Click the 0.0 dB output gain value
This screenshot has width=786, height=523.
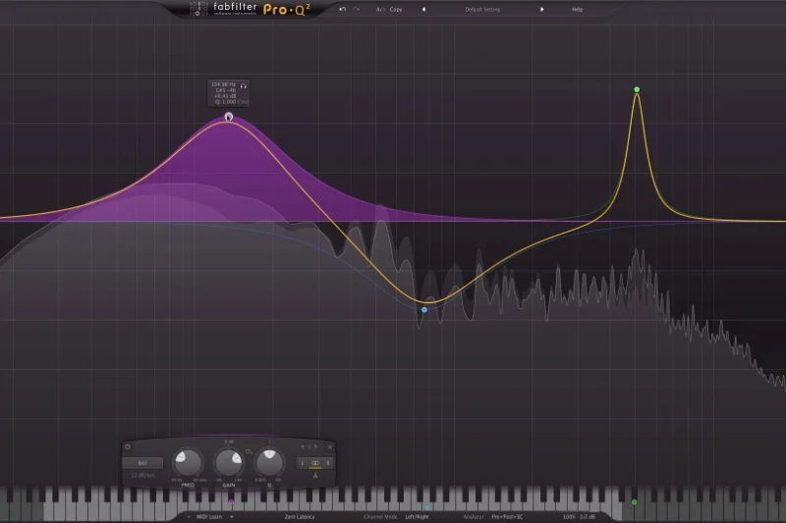[x=588, y=516]
